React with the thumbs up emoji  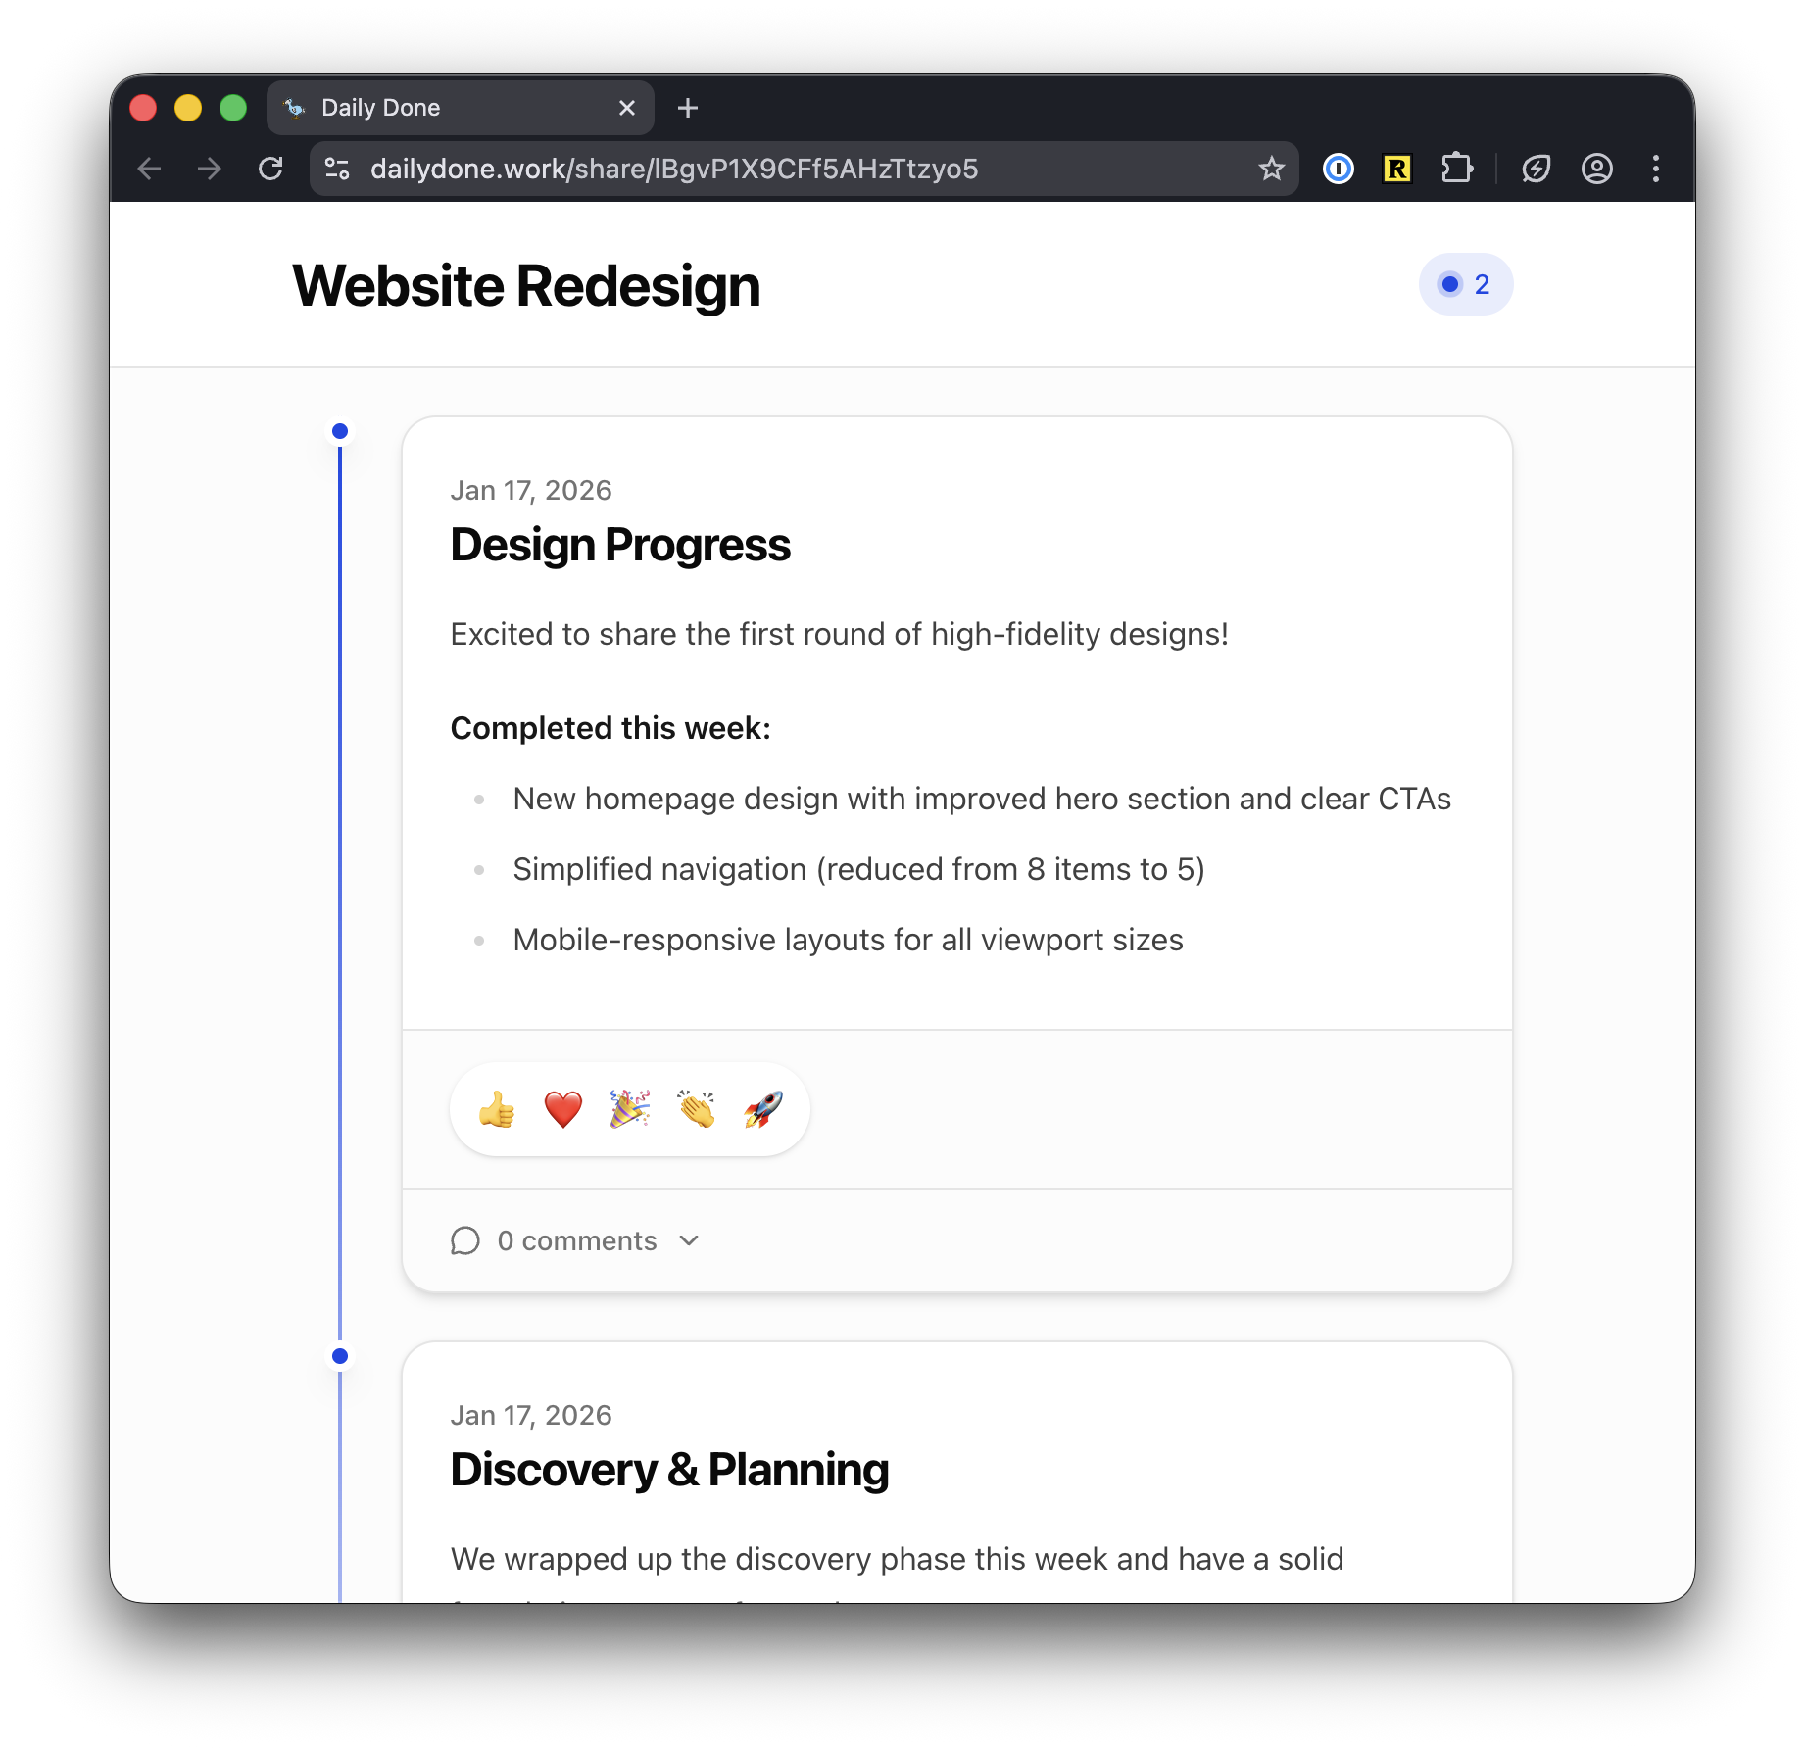point(496,1108)
